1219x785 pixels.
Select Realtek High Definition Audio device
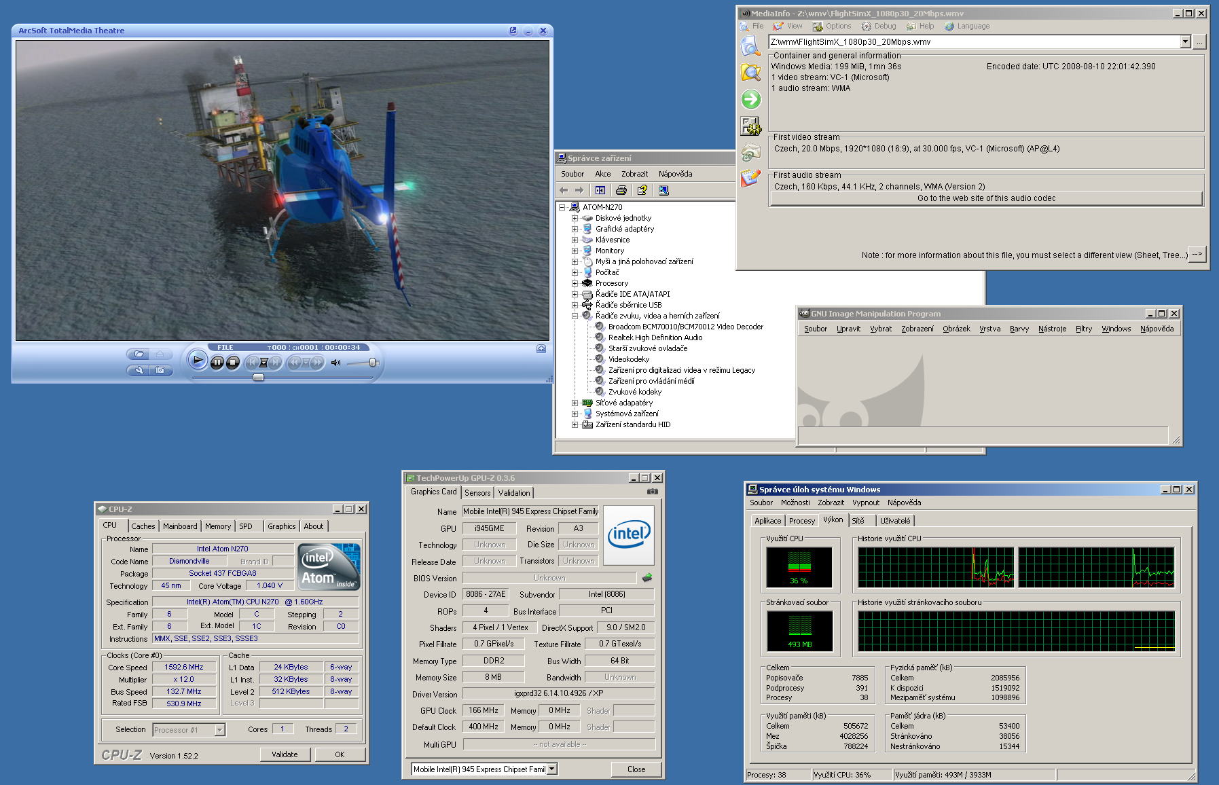click(655, 337)
